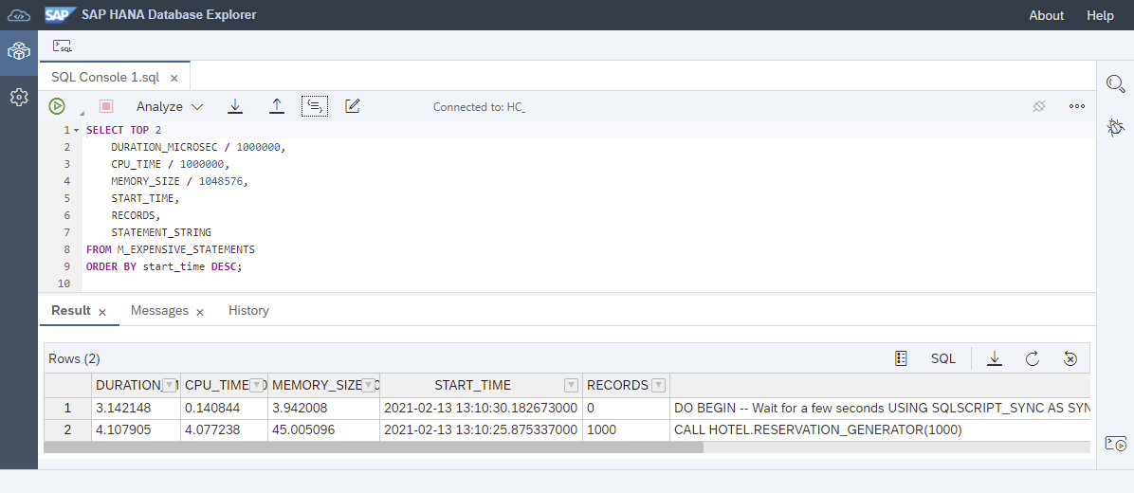Place cursor on ORDER BY start_time line

pyautogui.click(x=165, y=266)
